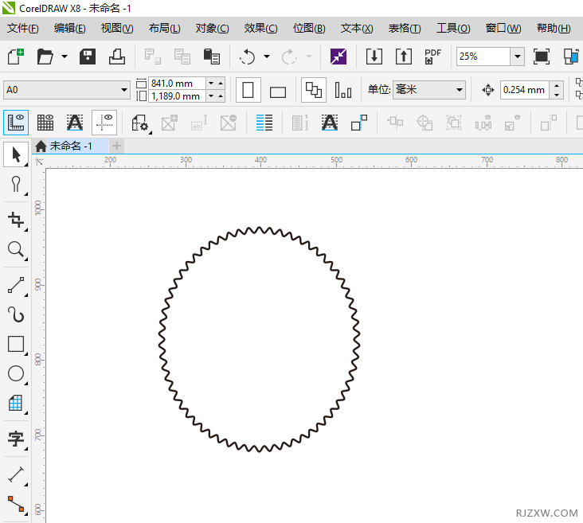583x523 pixels.
Task: Toggle the rulers display button
Action: (x=15, y=122)
